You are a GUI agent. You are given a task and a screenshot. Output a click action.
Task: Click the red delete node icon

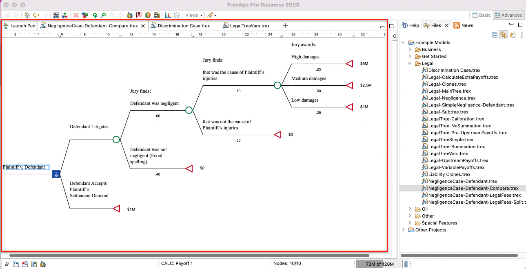pos(75,15)
